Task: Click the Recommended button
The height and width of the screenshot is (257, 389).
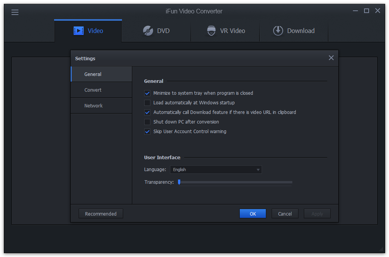Action: (101, 214)
